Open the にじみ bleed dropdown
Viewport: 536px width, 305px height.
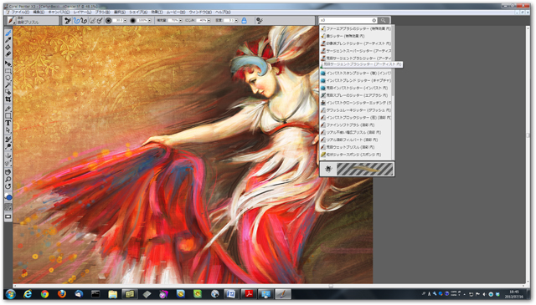tap(209, 20)
